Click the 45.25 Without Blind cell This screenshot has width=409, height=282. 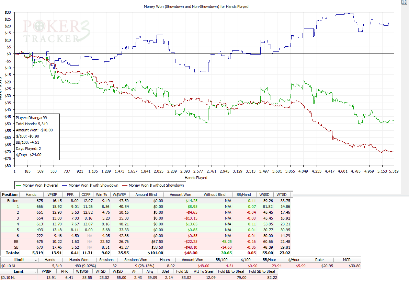tap(227, 242)
